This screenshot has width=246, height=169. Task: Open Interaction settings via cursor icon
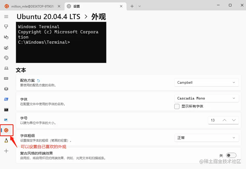[x=6, y=37]
